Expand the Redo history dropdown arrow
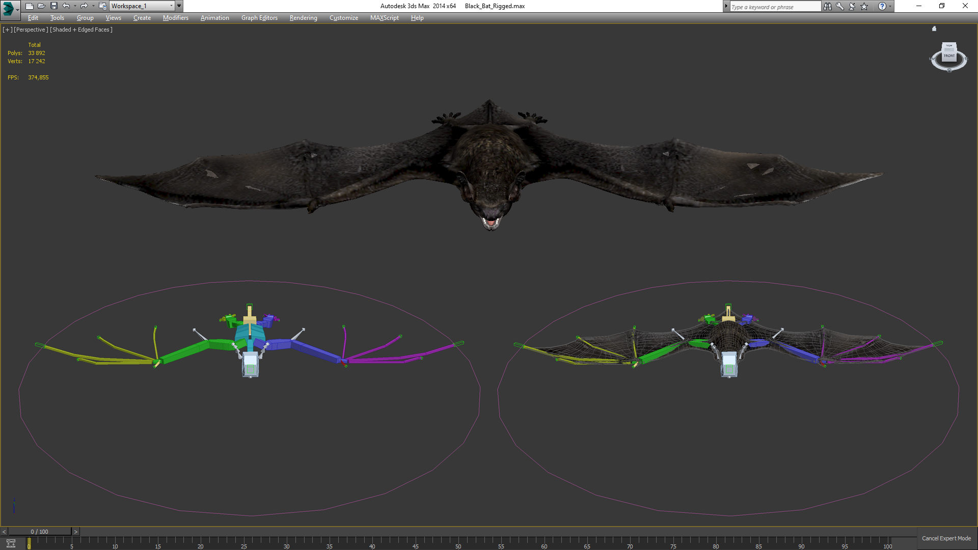978x550 pixels. (93, 6)
